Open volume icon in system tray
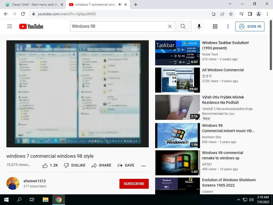273x205 pixels. [251, 200]
